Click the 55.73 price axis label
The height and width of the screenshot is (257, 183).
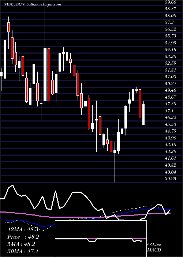[x=170, y=36]
